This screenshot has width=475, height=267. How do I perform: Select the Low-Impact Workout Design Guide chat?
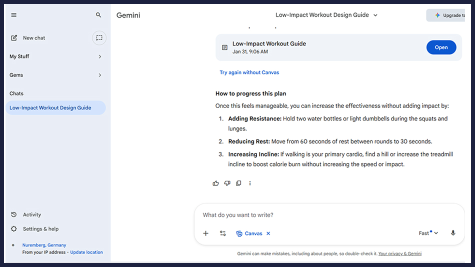pos(55,108)
